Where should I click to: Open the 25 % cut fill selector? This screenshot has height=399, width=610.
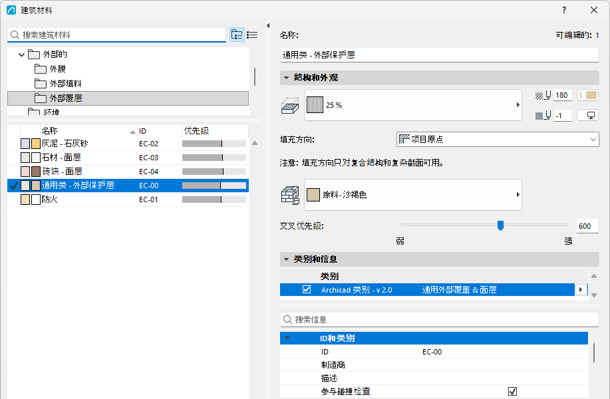[412, 105]
